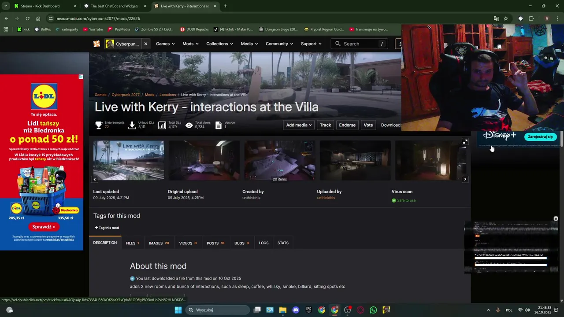Click the Cyberpunk 2077 breadcrumb link

tap(126, 95)
